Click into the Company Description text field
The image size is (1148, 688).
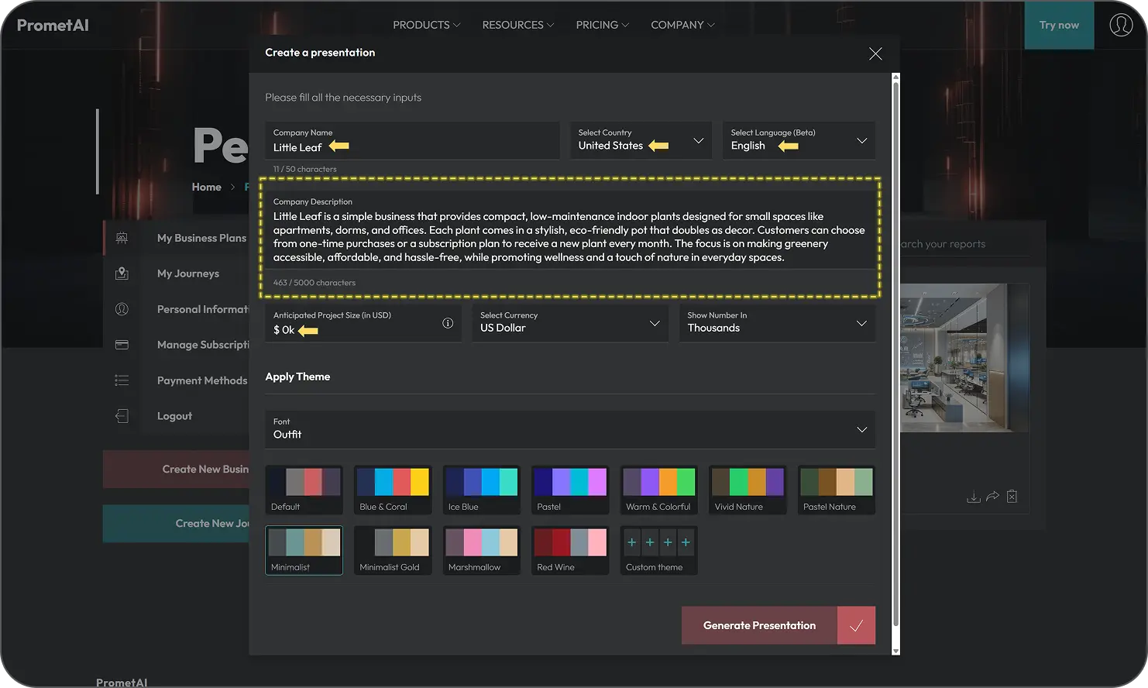569,237
